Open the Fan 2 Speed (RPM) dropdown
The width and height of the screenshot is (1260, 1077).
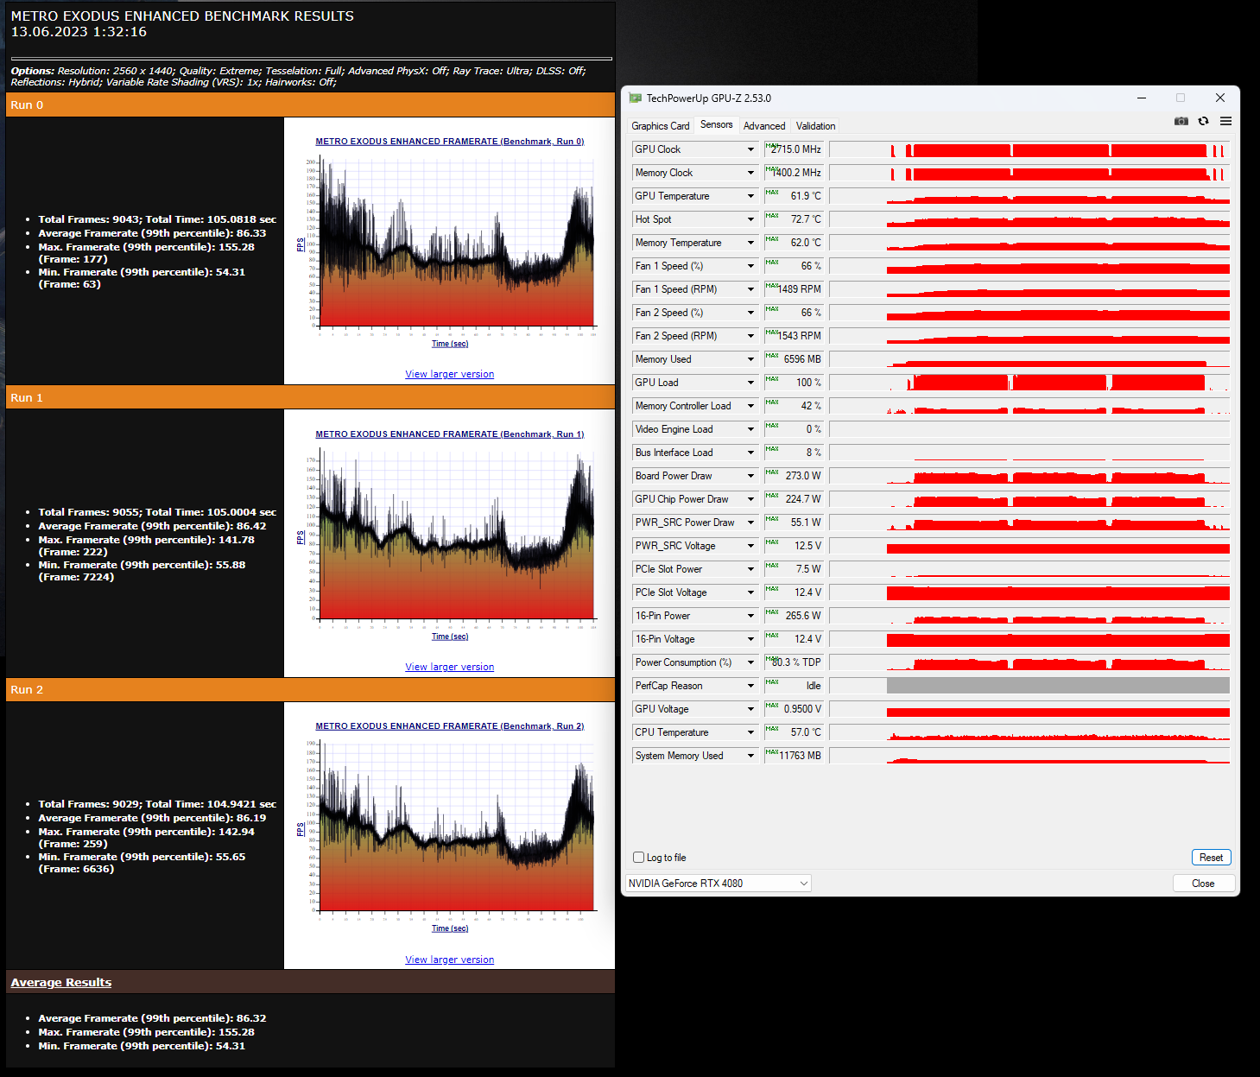click(x=750, y=336)
